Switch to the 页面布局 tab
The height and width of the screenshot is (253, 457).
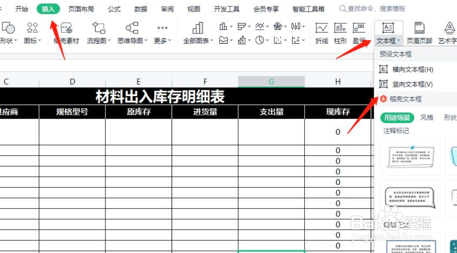point(81,9)
